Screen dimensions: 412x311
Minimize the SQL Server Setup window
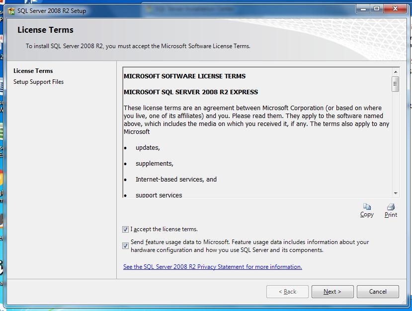[x=363, y=9]
